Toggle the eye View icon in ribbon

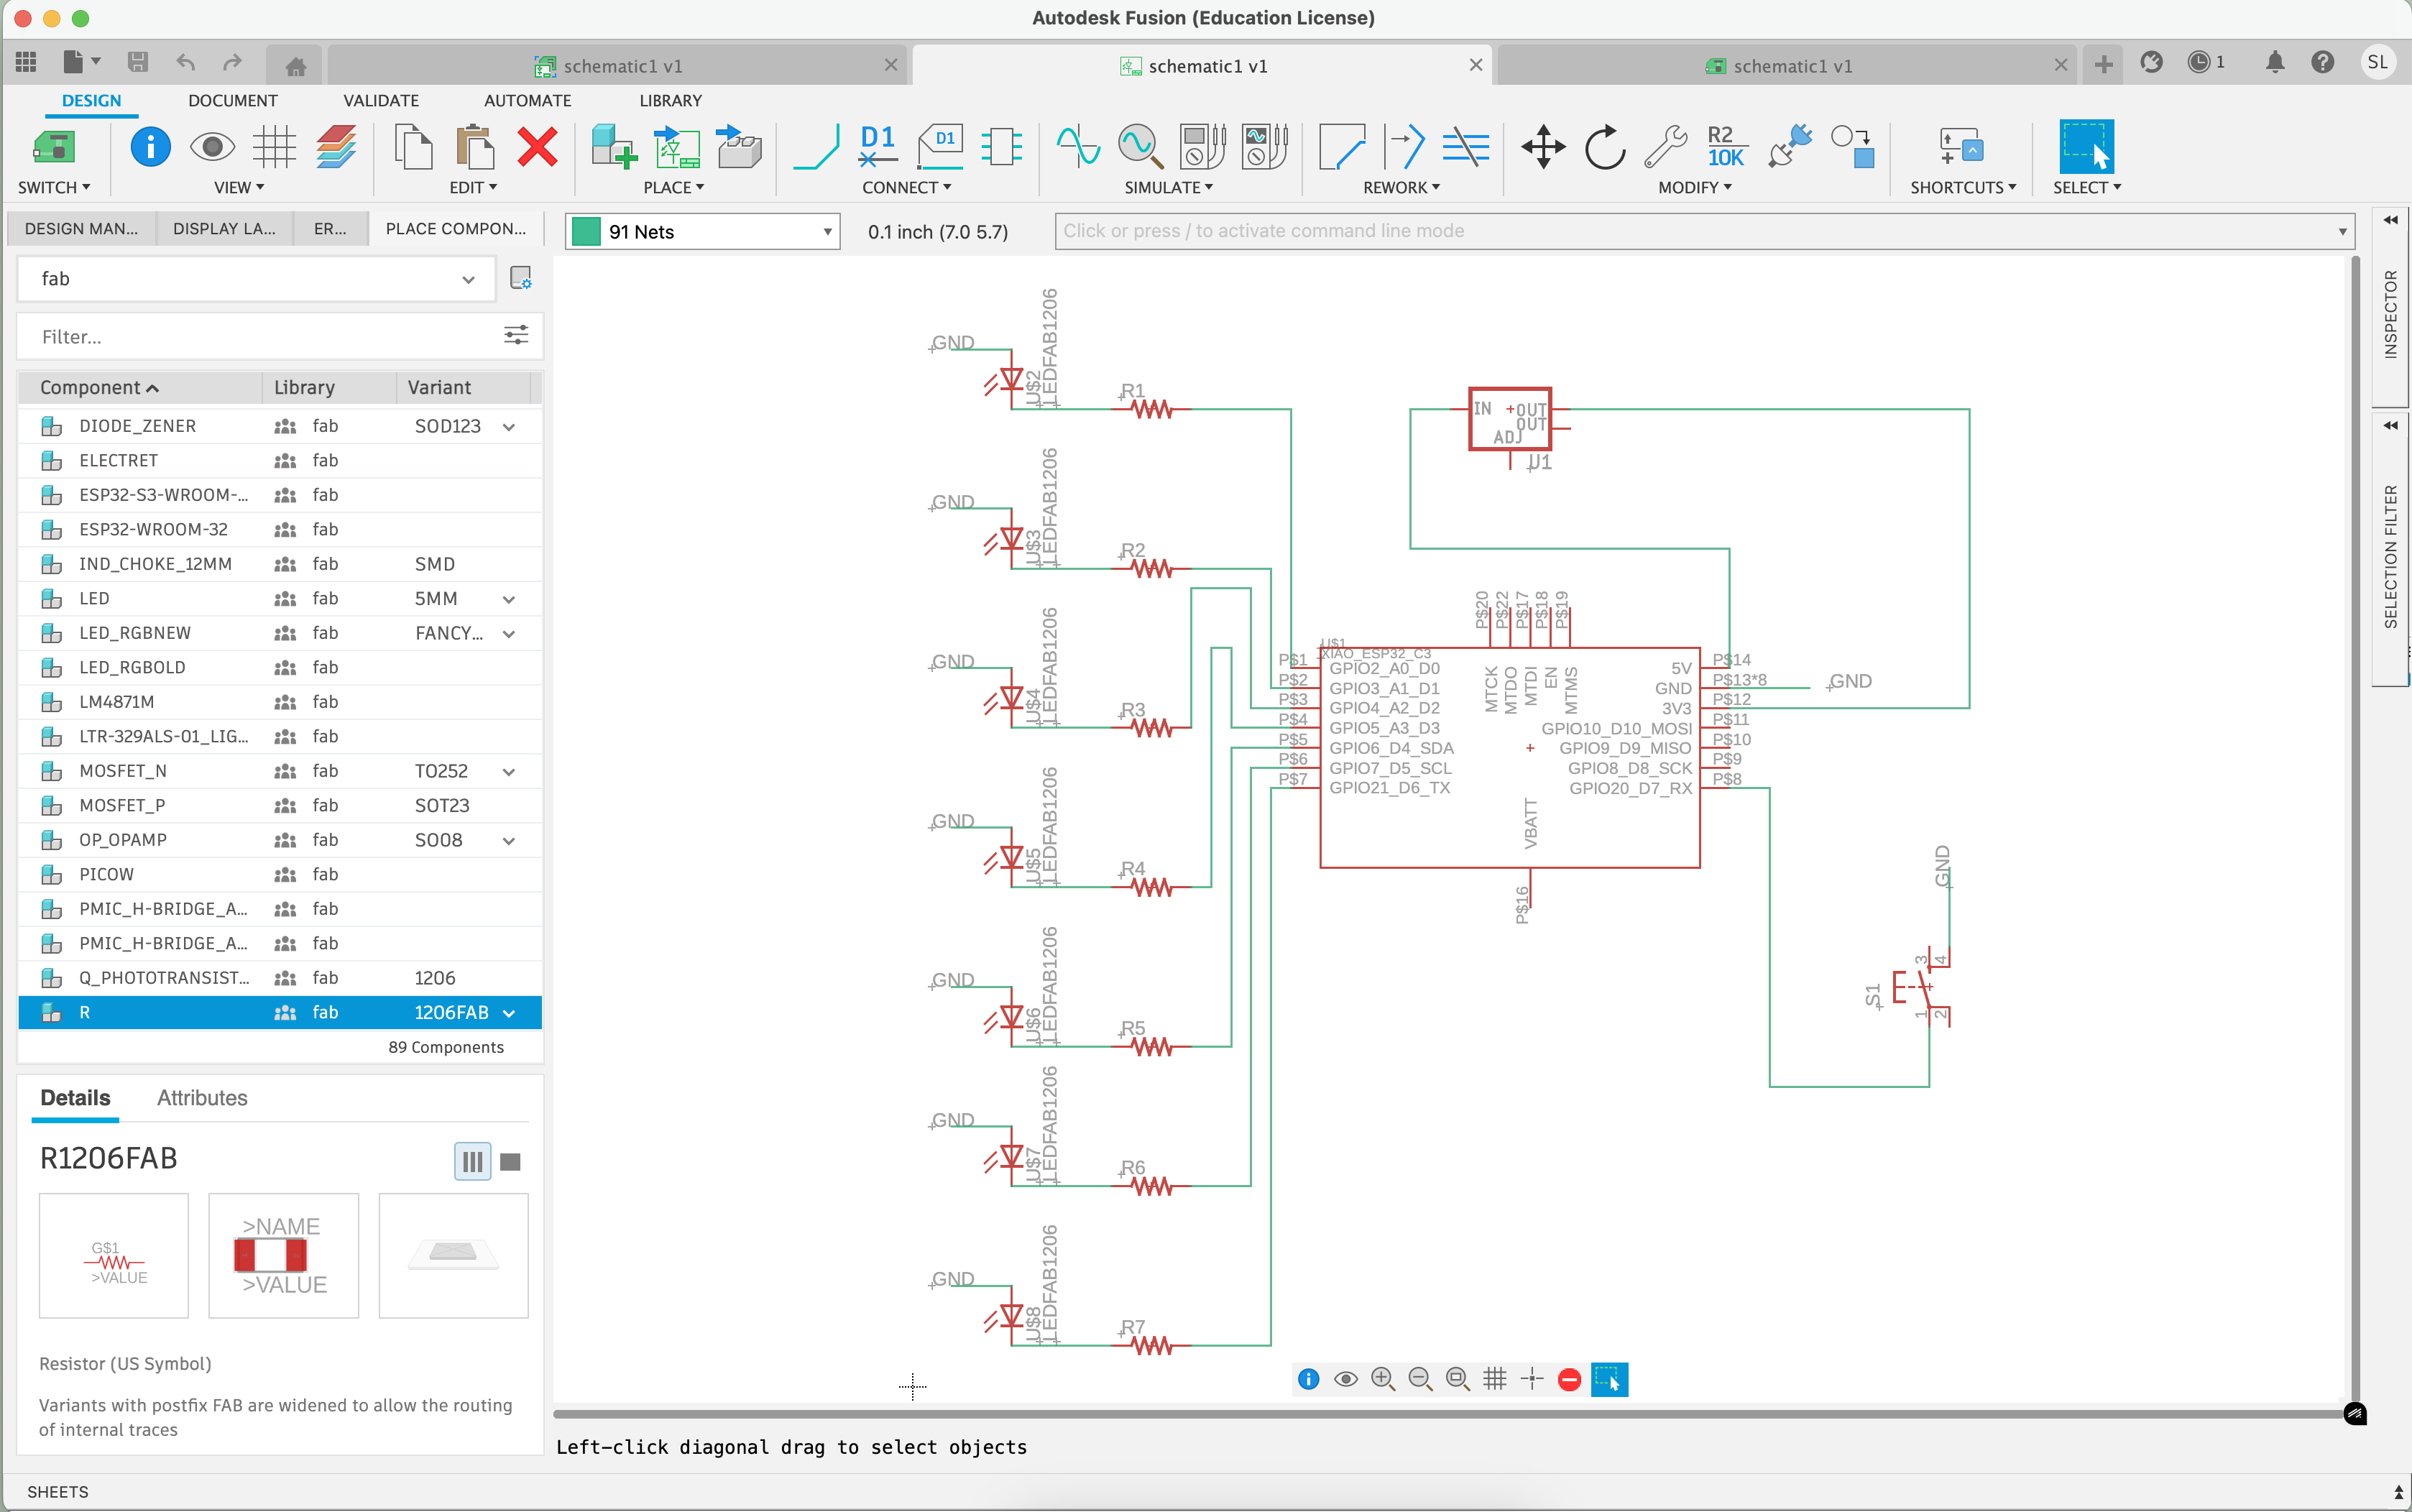coord(212,147)
